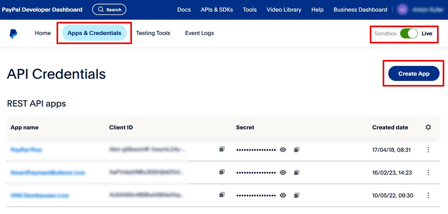448x214 pixels.
Task: Open Video Library
Action: (x=284, y=10)
